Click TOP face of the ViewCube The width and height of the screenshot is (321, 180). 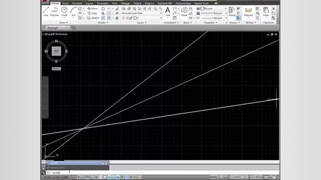56,51
